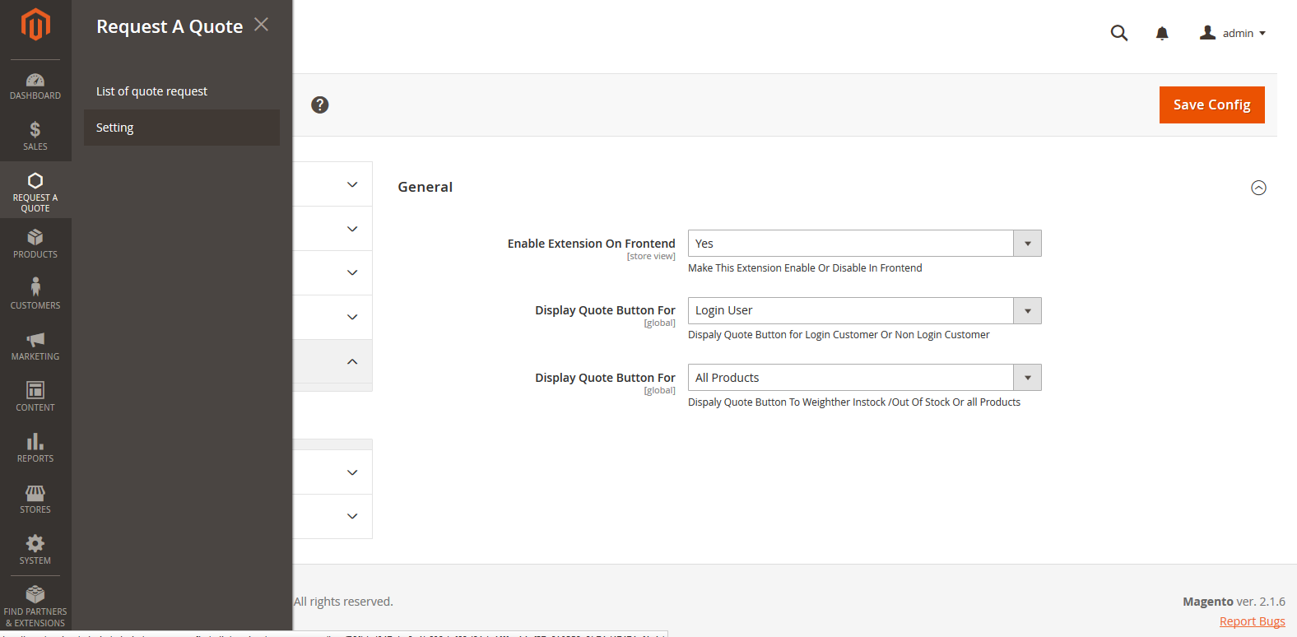1297x637 pixels.
Task: Open Enable Extension On Frontend dropdown
Action: 864,244
